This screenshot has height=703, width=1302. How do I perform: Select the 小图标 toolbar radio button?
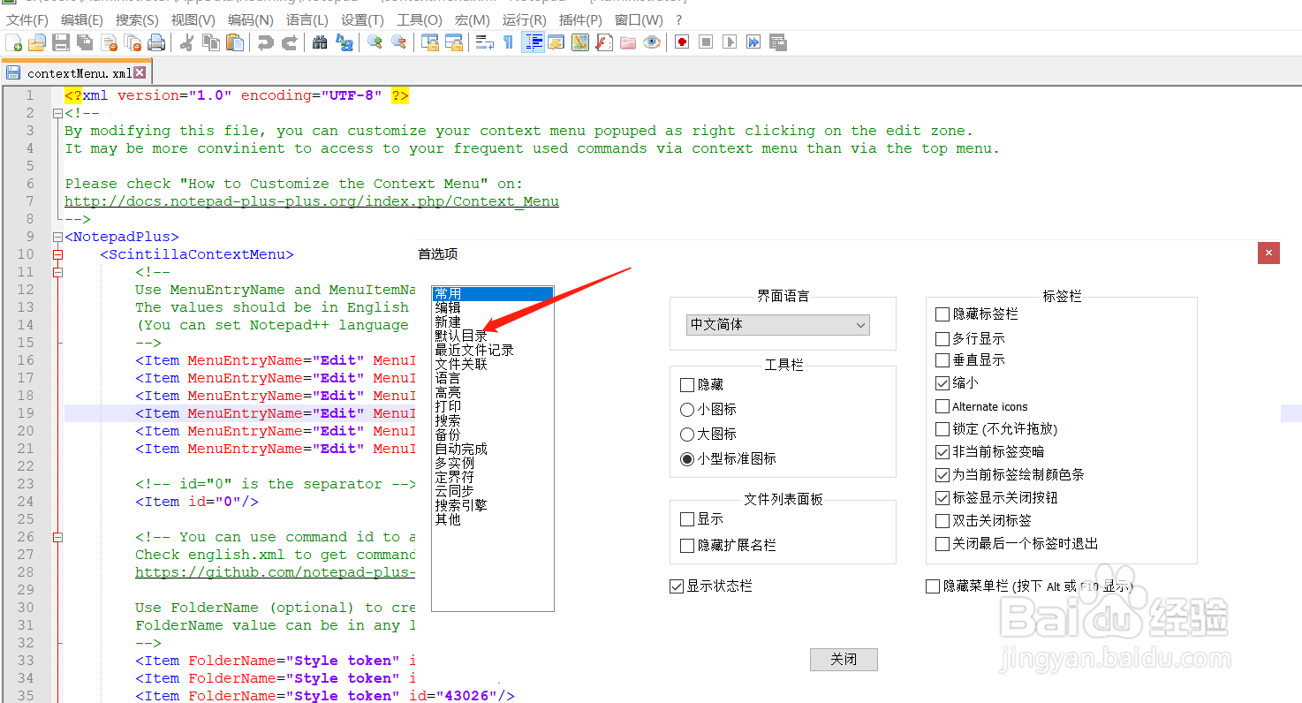687,410
